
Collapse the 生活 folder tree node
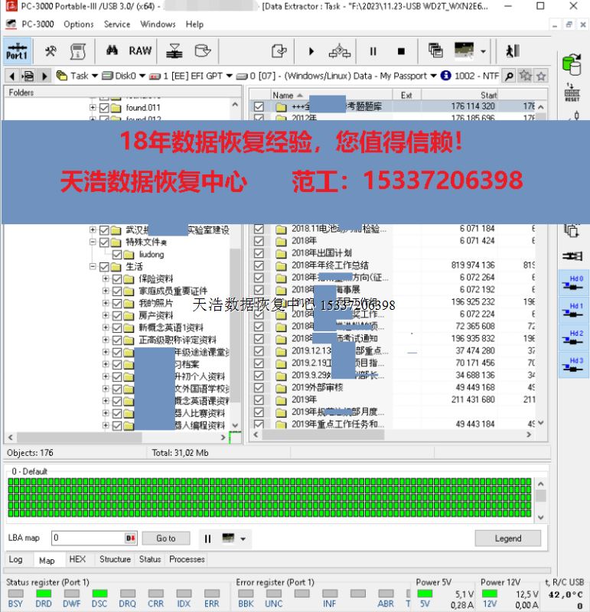(93, 267)
